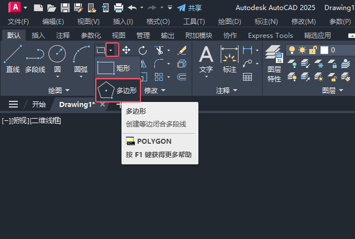Select the Erase tool icon
355x239 pixels.
point(182,50)
